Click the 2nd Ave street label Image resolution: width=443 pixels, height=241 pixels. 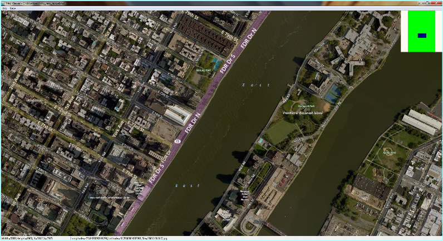click(x=14, y=82)
